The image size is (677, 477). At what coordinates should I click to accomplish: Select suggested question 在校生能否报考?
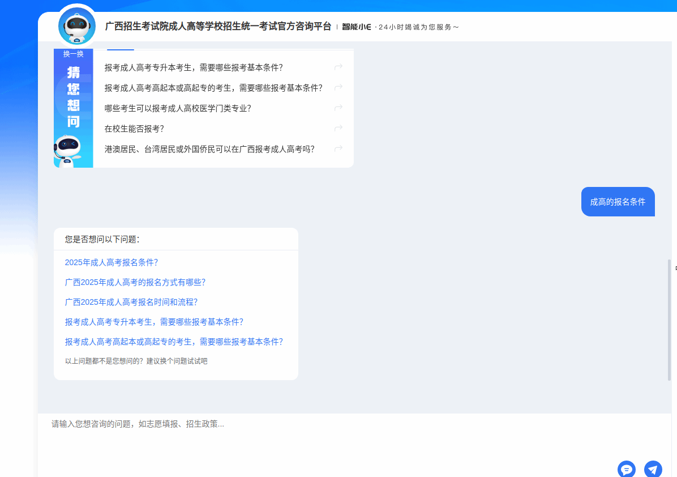click(134, 129)
